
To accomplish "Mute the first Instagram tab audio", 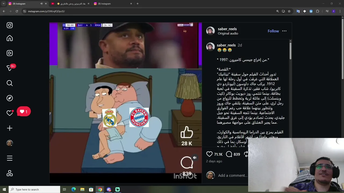I will (x=41, y=4).
